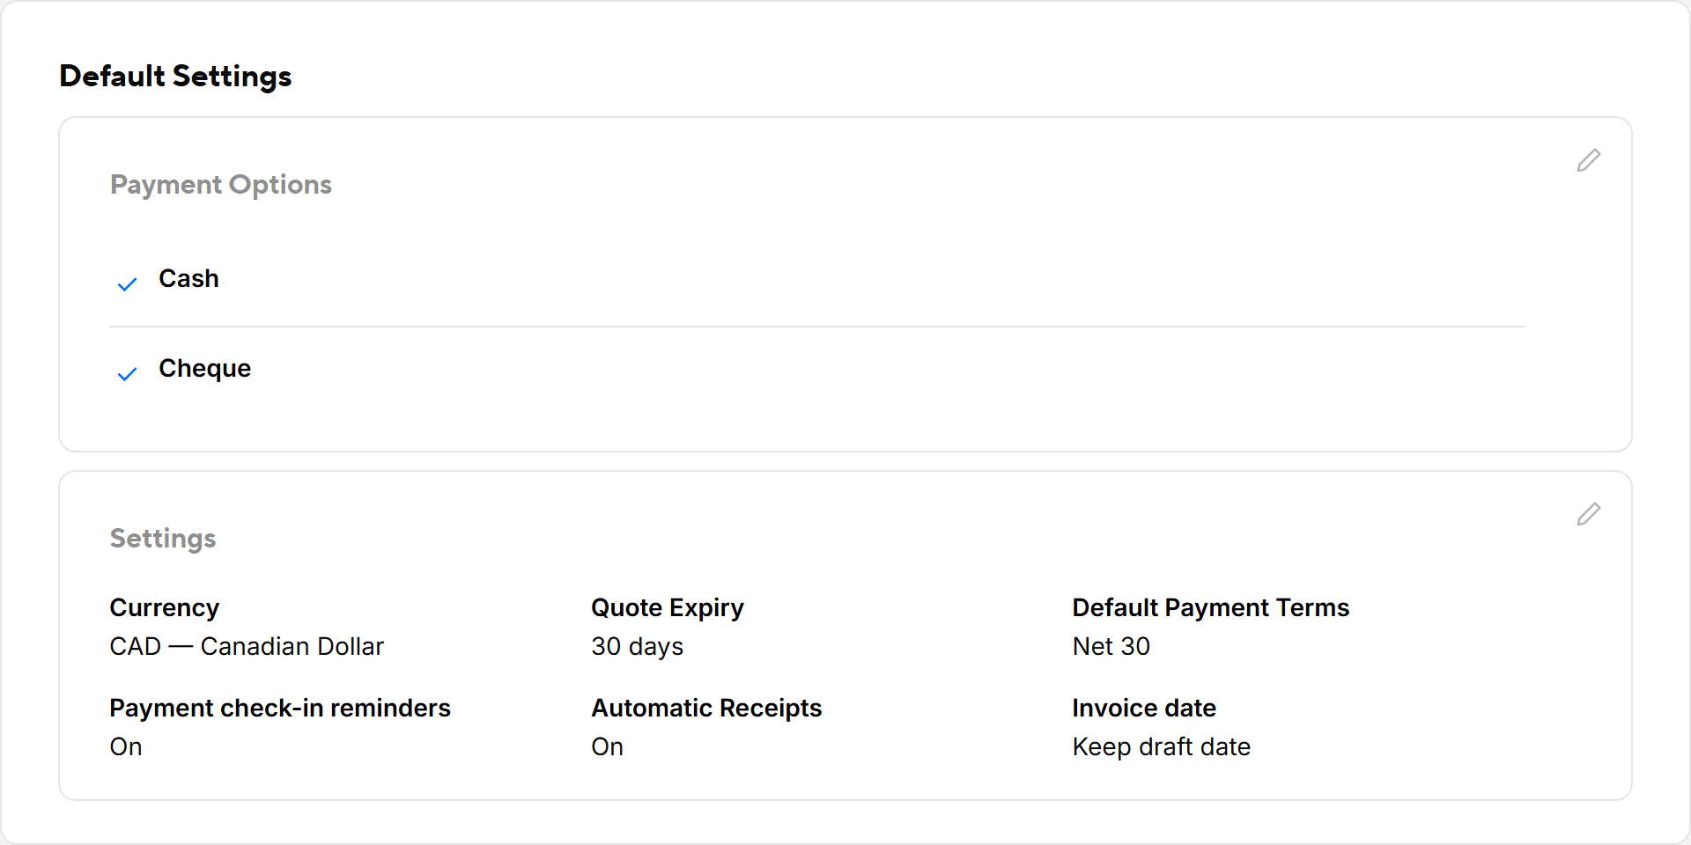
Task: Click the Currency label
Action: [x=165, y=607]
